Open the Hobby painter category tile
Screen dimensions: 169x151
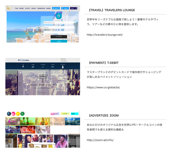click(43, 130)
